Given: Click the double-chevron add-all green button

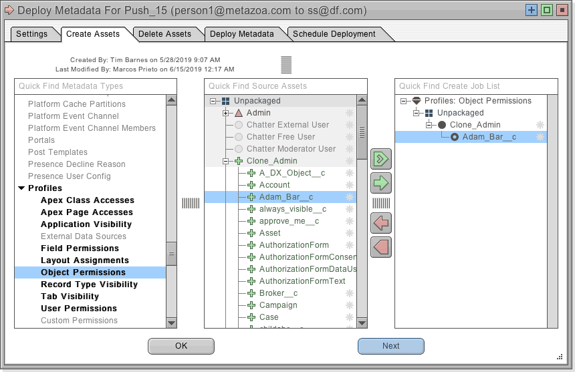Looking at the screenshot, I should coord(381,159).
